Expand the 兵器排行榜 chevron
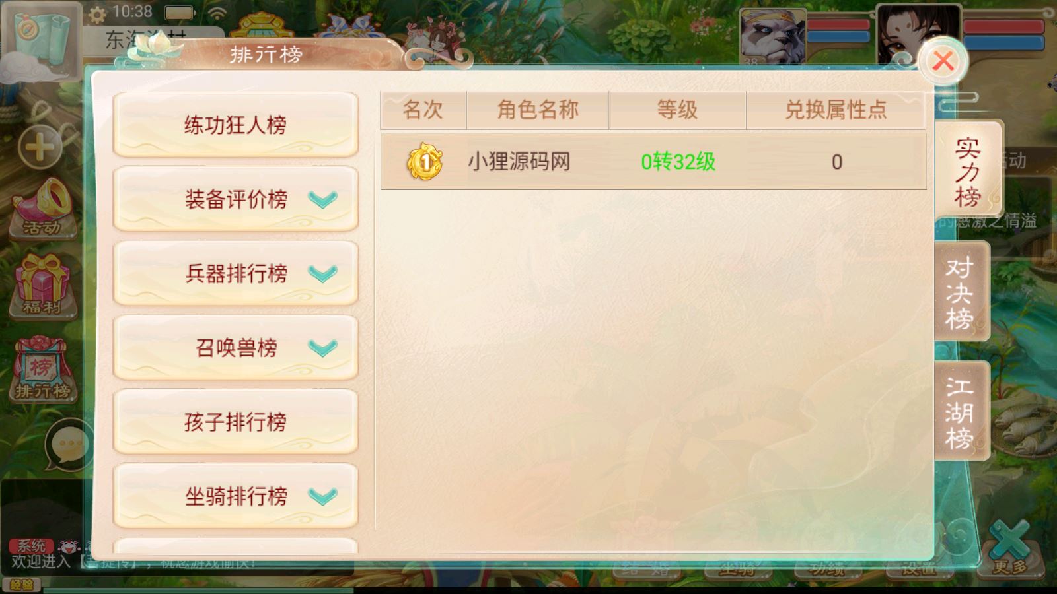 point(322,273)
